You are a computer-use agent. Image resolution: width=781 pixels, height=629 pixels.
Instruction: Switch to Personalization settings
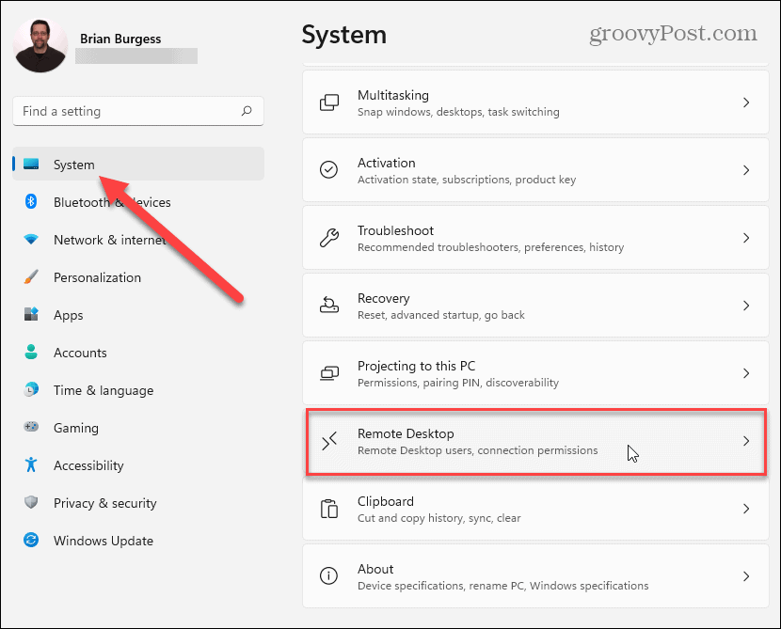coord(98,277)
